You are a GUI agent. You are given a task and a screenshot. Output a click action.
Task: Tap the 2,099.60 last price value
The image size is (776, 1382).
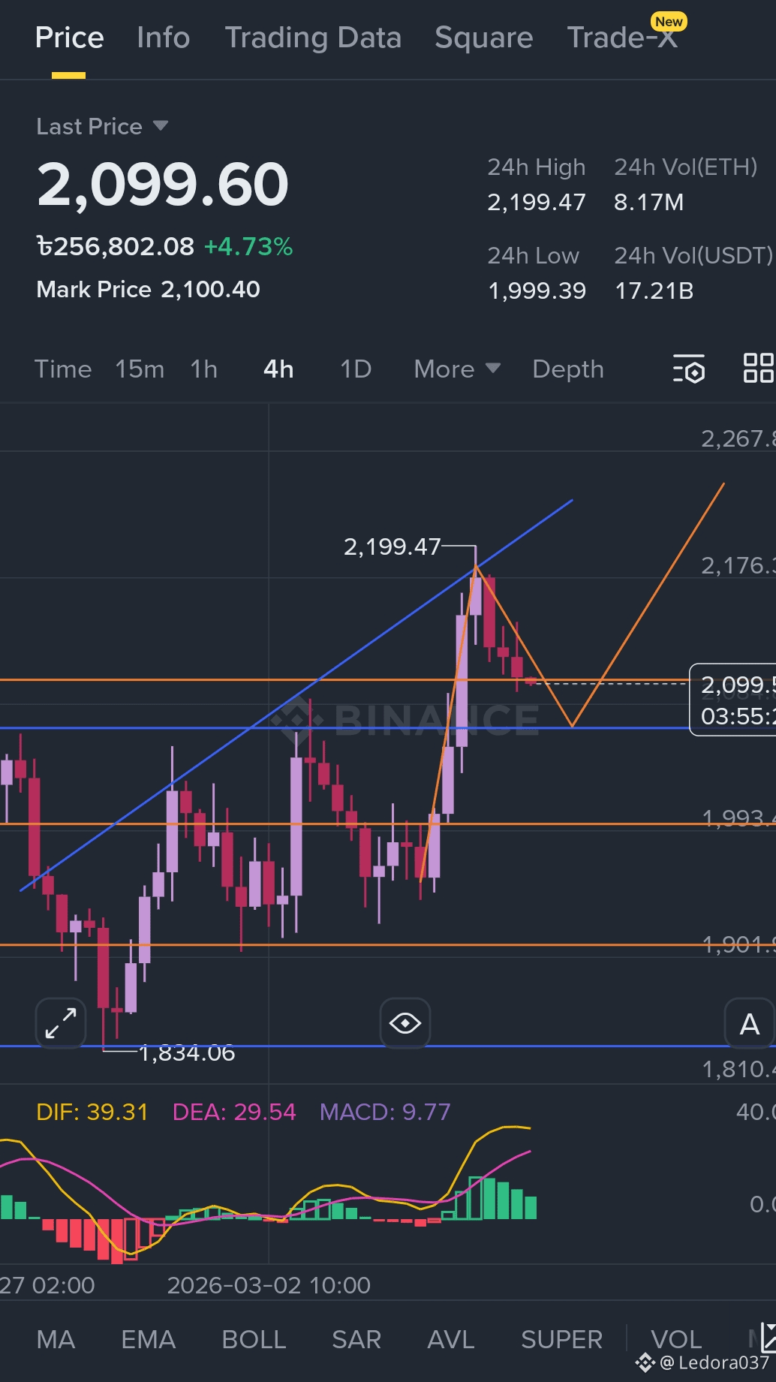pyautogui.click(x=163, y=184)
